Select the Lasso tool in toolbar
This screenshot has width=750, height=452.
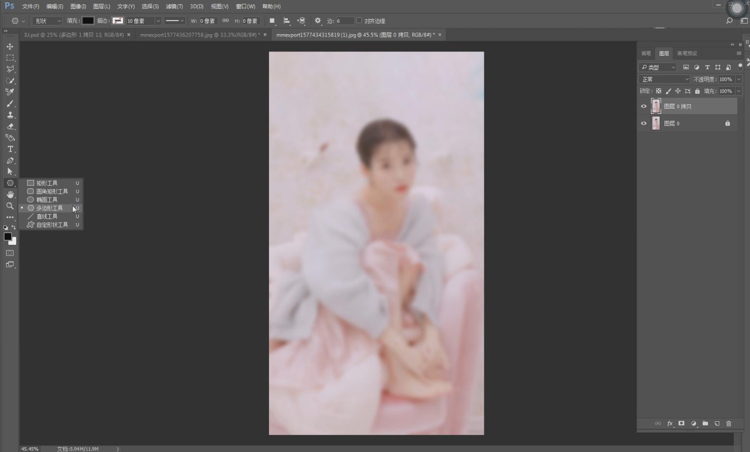coord(10,69)
